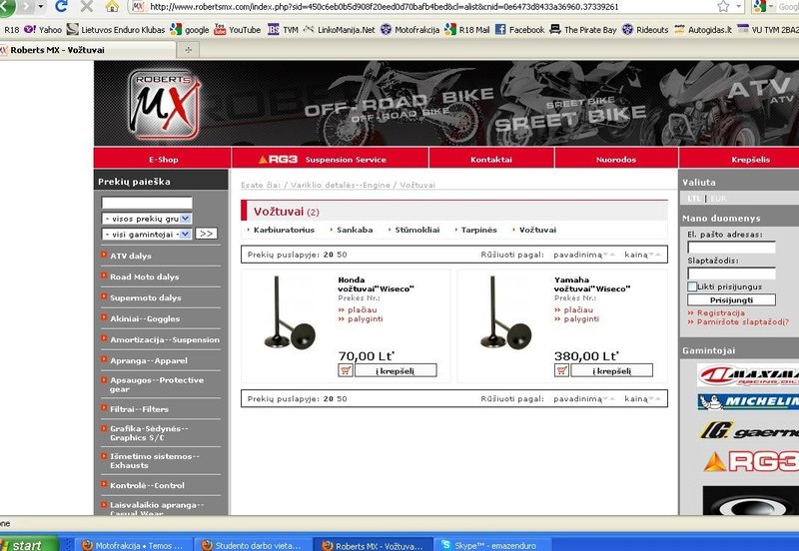Click the Roberts MX logo
This screenshot has height=551, width=799.
coord(164,105)
